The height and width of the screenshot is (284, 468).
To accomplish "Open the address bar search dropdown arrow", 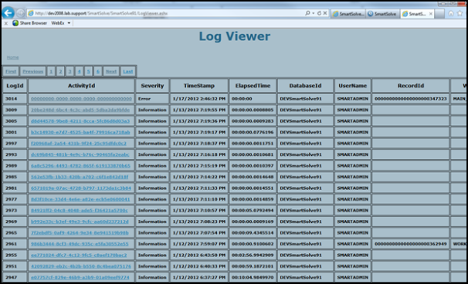I will pos(313,13).
